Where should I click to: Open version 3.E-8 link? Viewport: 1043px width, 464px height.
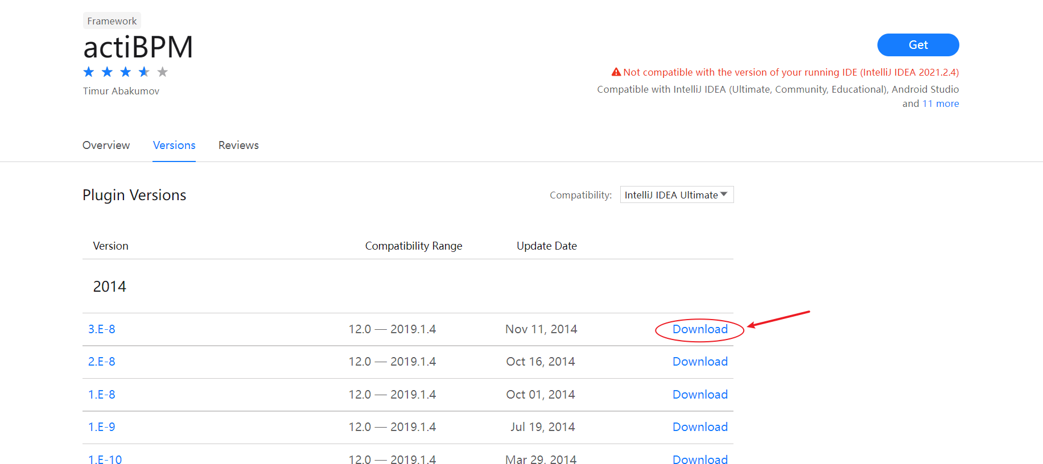pyautogui.click(x=102, y=329)
